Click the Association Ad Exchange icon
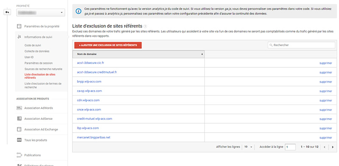 pos(19,129)
